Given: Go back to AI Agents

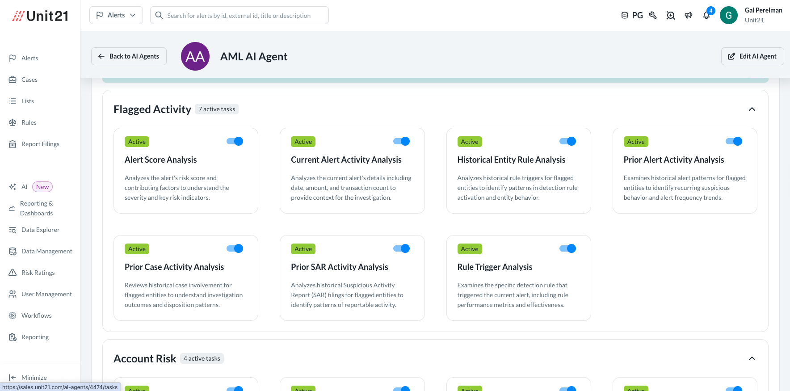Looking at the screenshot, I should coord(129,56).
